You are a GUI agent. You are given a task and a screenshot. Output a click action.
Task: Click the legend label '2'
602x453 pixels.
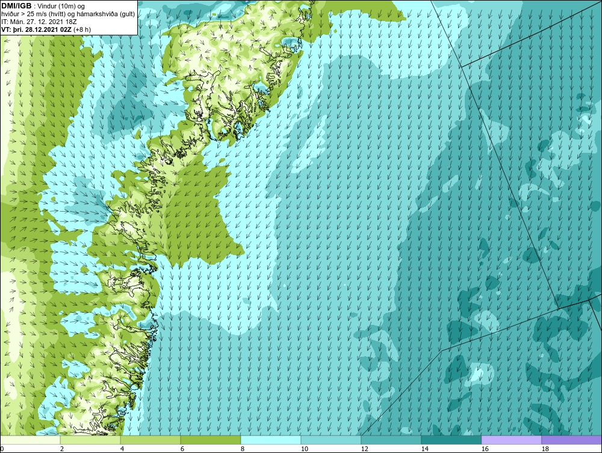[62, 449]
